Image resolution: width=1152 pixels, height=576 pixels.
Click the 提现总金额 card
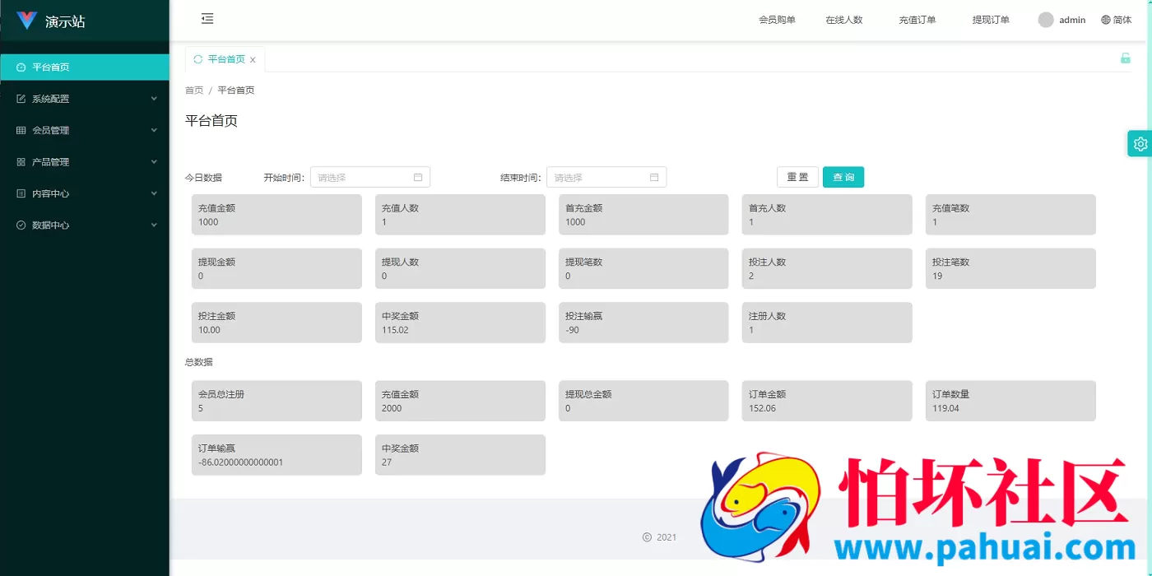[x=643, y=401]
